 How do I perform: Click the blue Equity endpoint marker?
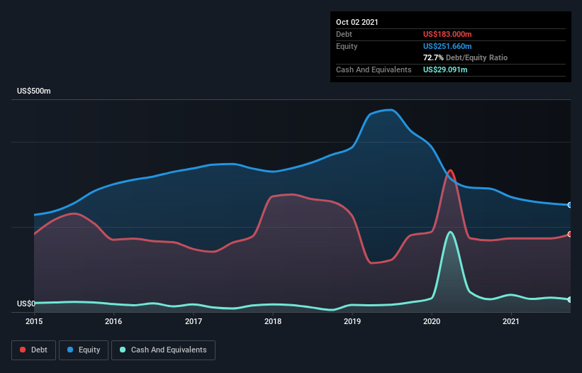point(570,205)
